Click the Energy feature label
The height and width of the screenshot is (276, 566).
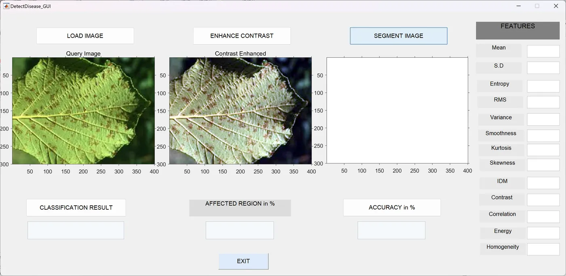(503, 233)
